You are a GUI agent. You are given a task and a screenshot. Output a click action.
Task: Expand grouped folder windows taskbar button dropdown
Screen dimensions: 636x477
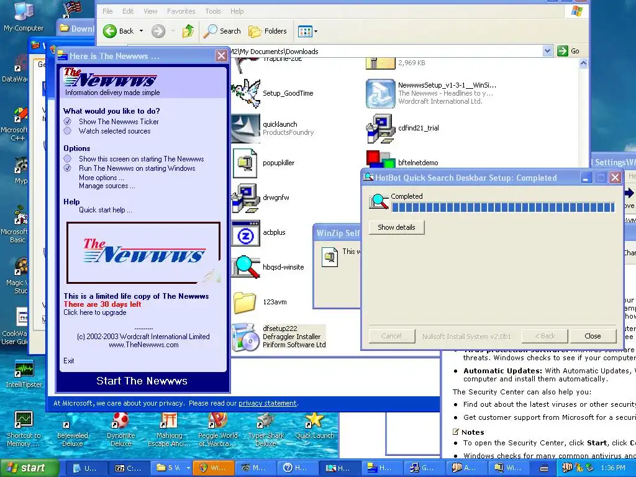pyautogui.click(x=188, y=468)
